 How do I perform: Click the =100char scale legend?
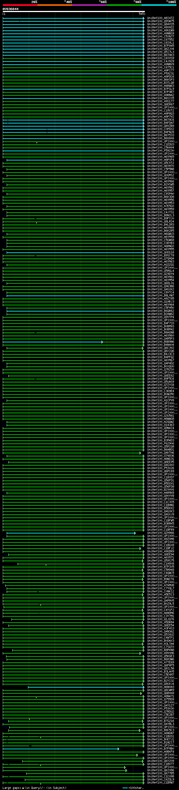point(133,787)
